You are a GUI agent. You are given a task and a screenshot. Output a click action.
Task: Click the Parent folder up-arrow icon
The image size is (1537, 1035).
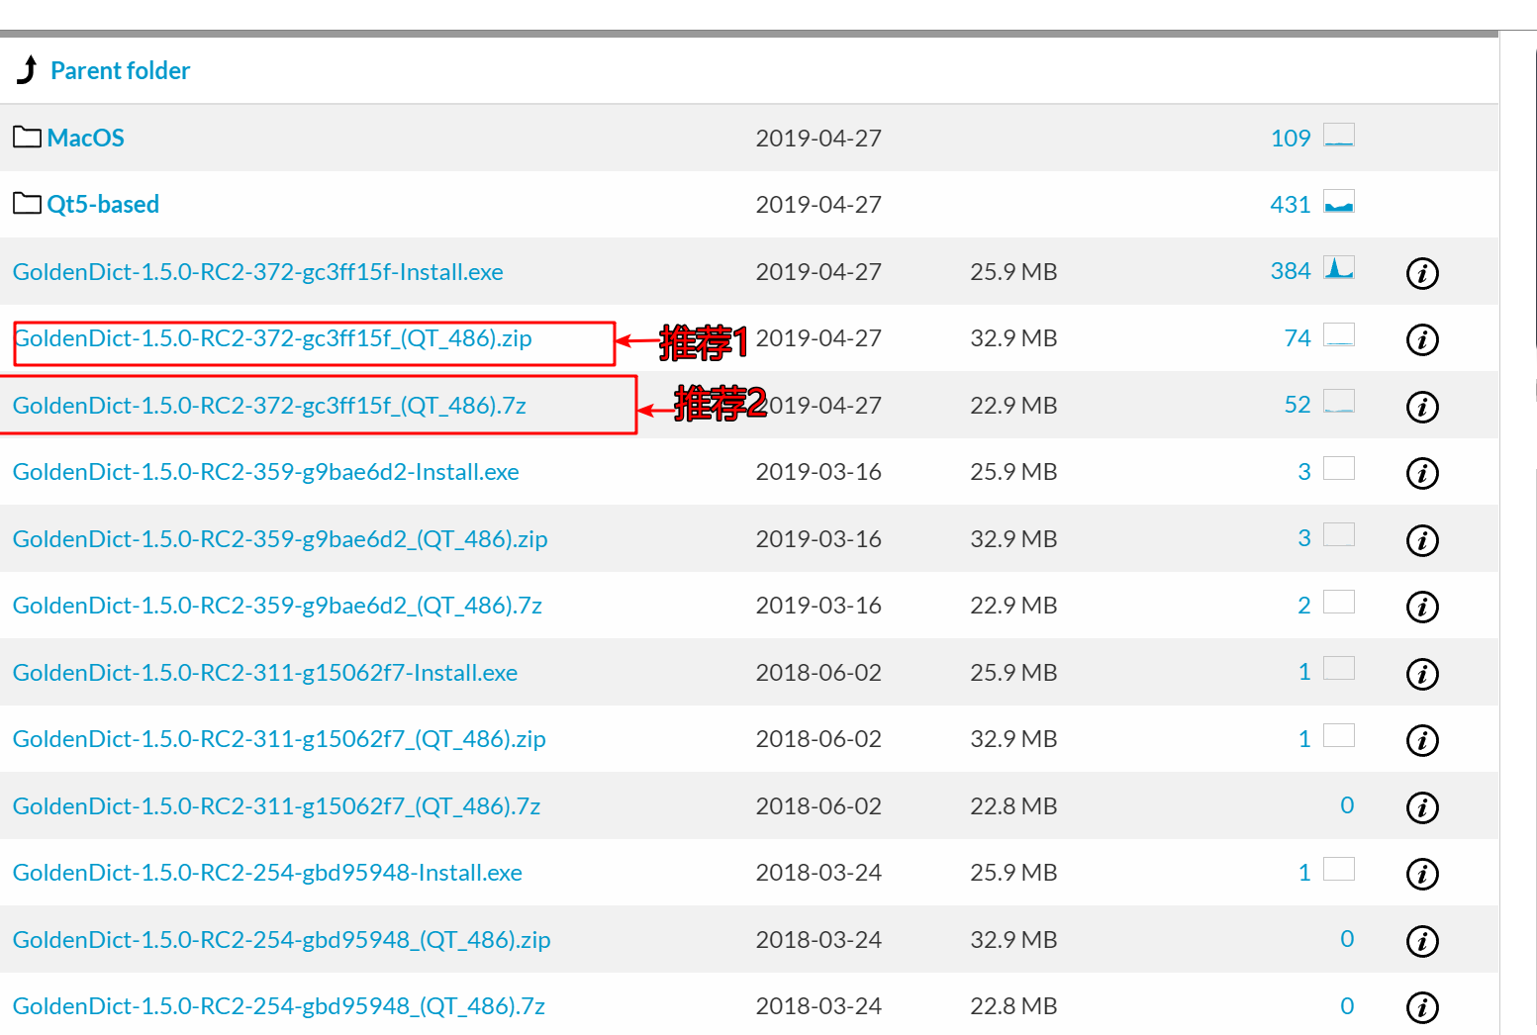28,70
